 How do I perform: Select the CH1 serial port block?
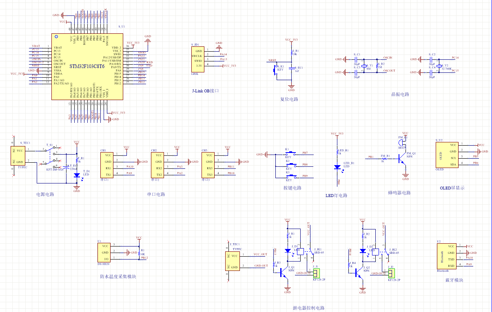107,165
